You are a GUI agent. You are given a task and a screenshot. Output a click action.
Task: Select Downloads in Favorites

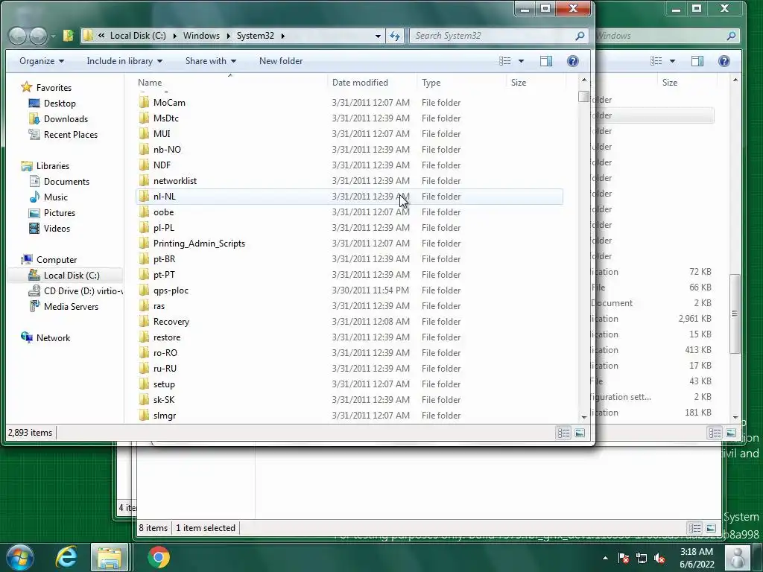point(66,118)
